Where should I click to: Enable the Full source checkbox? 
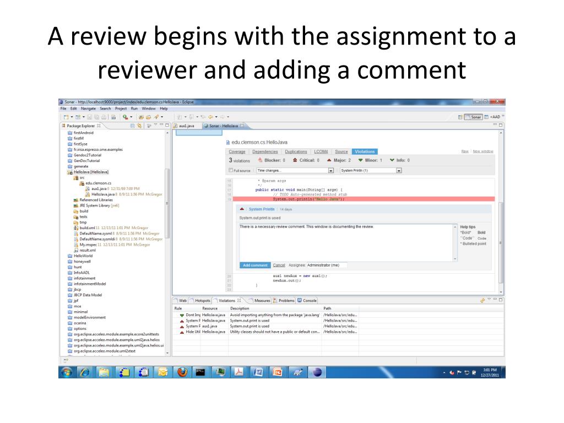click(x=231, y=171)
